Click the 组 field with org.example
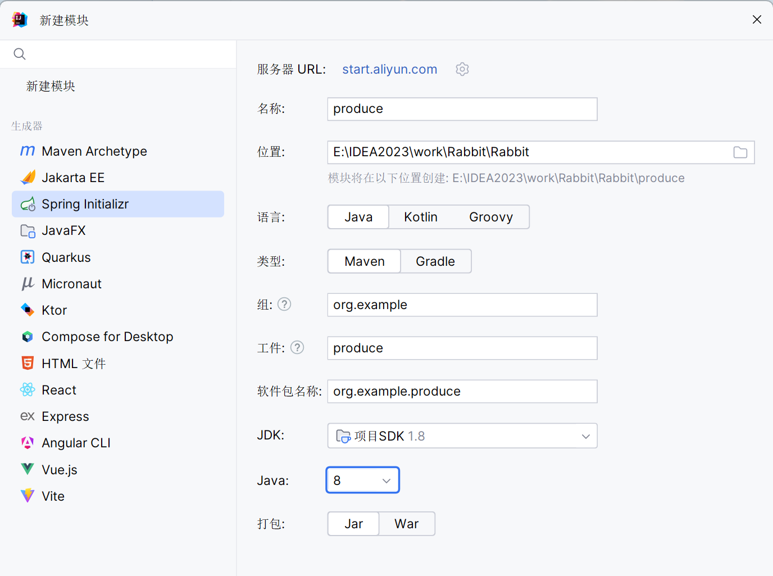The width and height of the screenshot is (773, 576). pyautogui.click(x=462, y=305)
